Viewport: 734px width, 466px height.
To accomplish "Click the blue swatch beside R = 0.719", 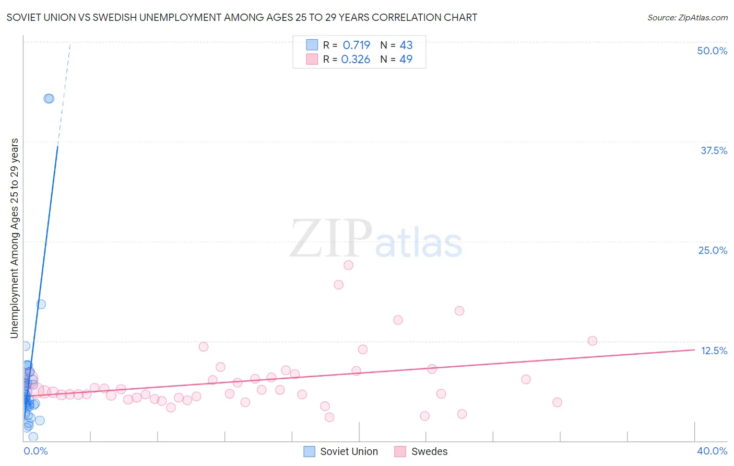I will pyautogui.click(x=312, y=45).
